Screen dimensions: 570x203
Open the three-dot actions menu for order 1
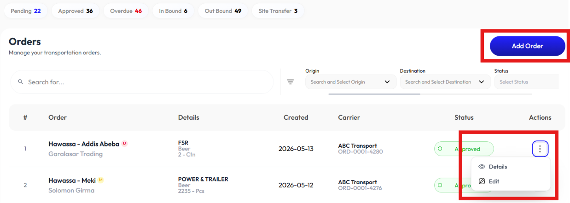540,149
